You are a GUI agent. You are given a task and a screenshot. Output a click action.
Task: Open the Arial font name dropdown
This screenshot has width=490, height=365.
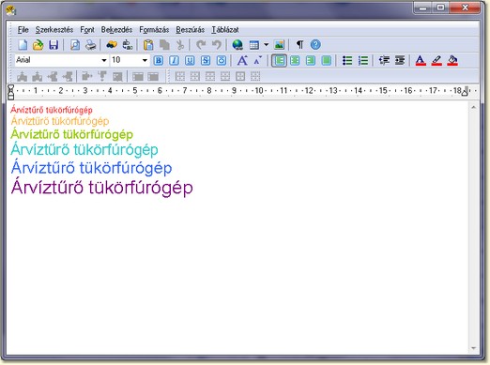tap(104, 60)
